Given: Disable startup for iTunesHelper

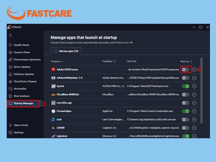Looking at the screenshot, I should click(185, 111).
